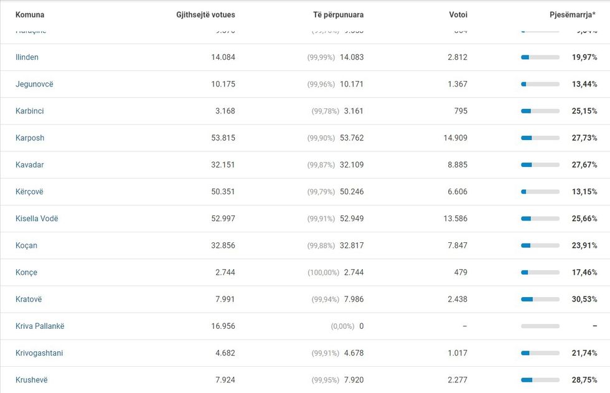This screenshot has width=610, height=393.
Task: Go to the Krivogashtani municipality page
Action: coord(39,353)
